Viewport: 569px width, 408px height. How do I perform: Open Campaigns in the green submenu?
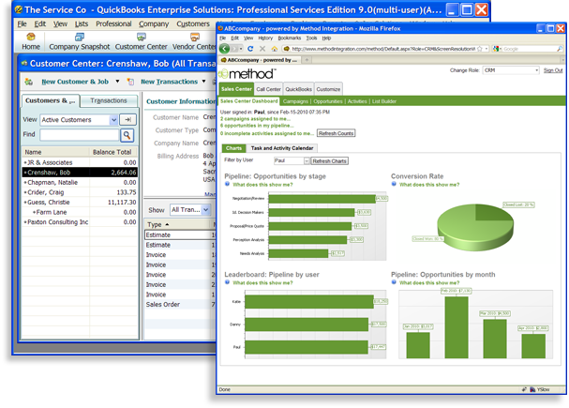[x=295, y=101]
